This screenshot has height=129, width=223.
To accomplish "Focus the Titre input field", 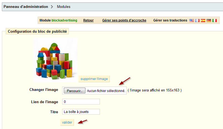I will [81, 112].
